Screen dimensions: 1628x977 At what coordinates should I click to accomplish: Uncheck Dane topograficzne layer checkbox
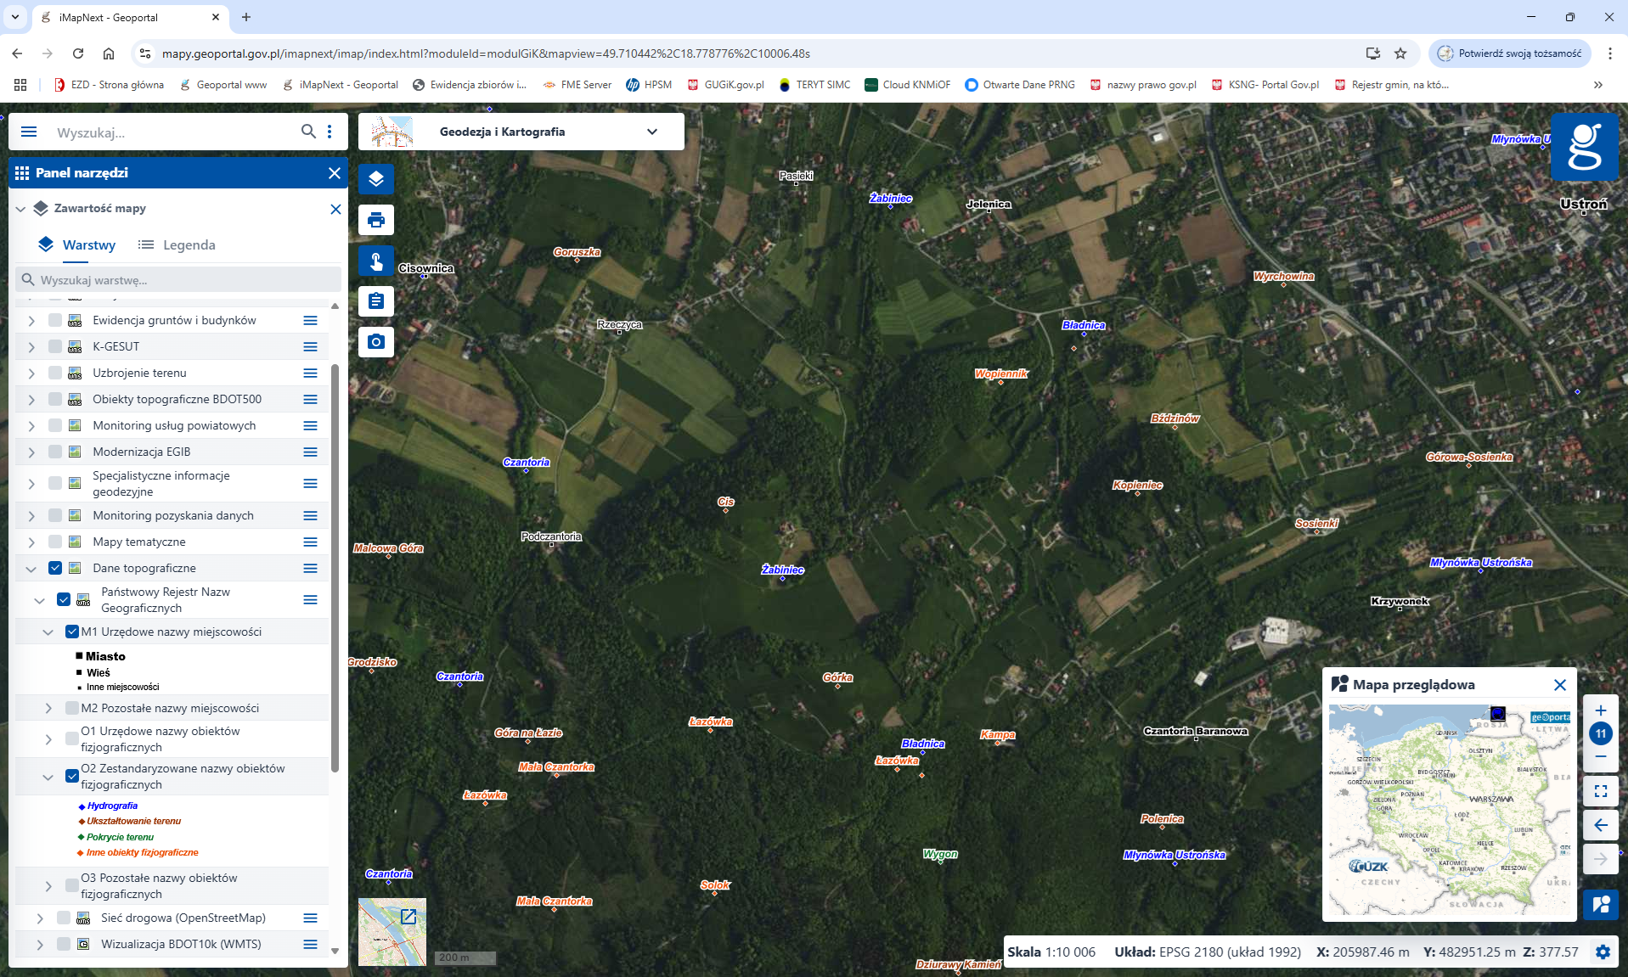point(55,568)
